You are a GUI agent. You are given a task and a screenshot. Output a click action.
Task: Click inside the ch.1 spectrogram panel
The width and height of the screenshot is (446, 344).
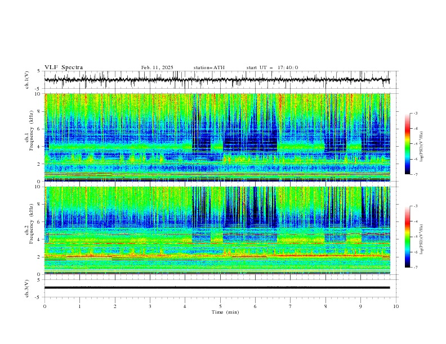217,137
